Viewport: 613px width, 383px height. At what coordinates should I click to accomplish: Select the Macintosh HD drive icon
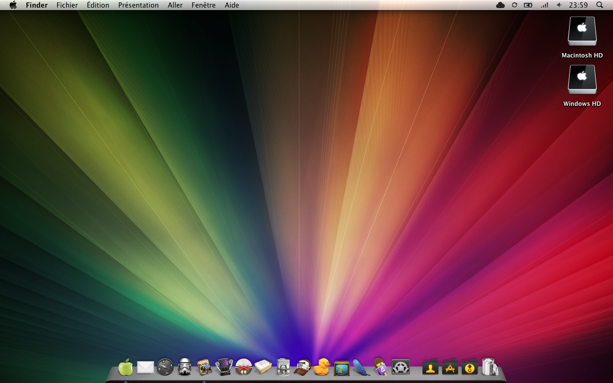point(582,31)
